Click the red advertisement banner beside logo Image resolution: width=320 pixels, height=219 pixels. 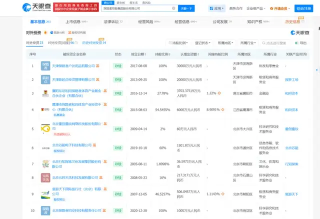pyautogui.click(x=76, y=7)
